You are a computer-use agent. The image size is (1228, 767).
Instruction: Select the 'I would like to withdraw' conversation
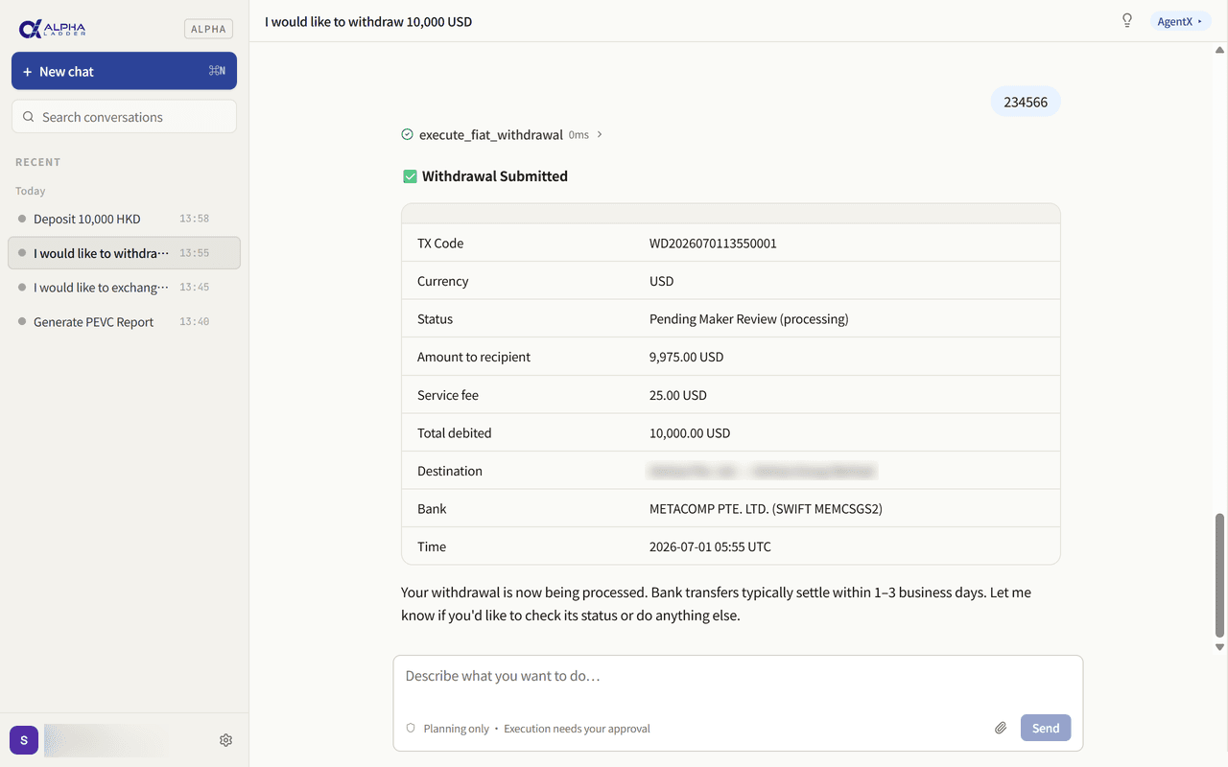[124, 253]
